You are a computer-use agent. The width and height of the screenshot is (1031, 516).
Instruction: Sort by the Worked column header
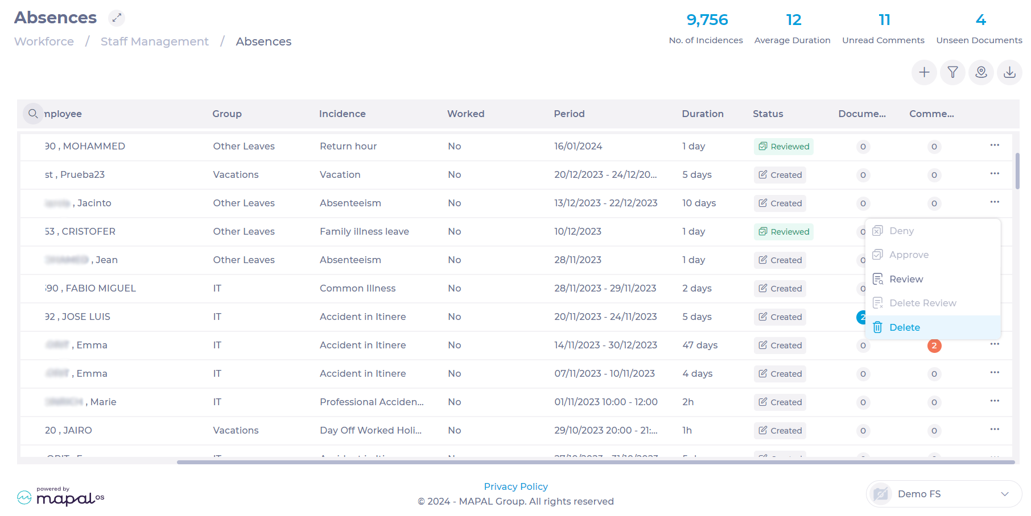[466, 114]
